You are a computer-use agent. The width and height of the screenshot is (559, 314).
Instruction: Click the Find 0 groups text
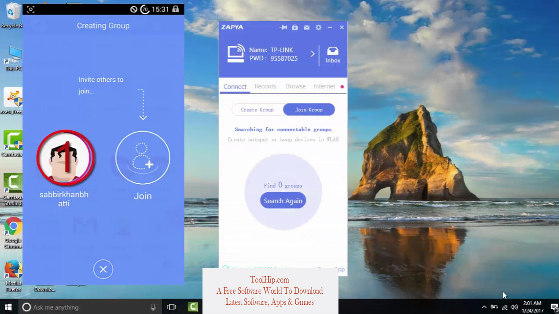tap(283, 185)
